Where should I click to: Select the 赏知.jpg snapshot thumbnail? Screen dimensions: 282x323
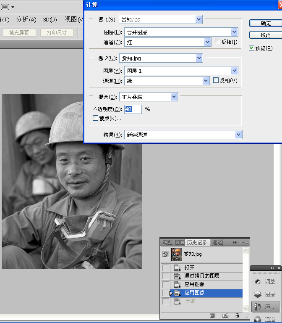[x=177, y=254]
